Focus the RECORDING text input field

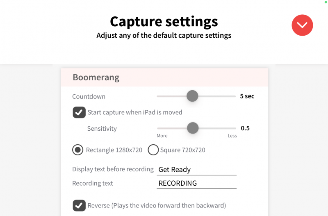point(196,183)
